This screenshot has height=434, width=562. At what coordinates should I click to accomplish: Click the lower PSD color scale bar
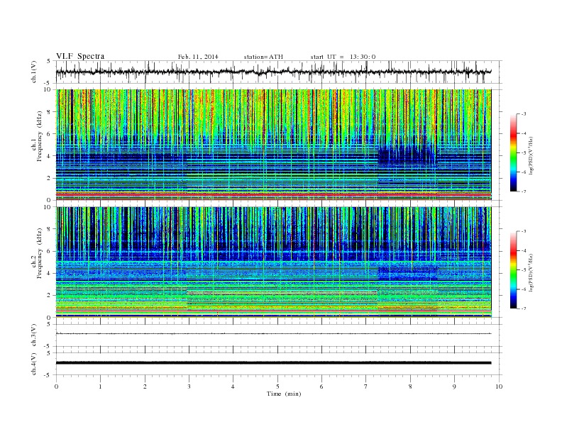pos(513,270)
